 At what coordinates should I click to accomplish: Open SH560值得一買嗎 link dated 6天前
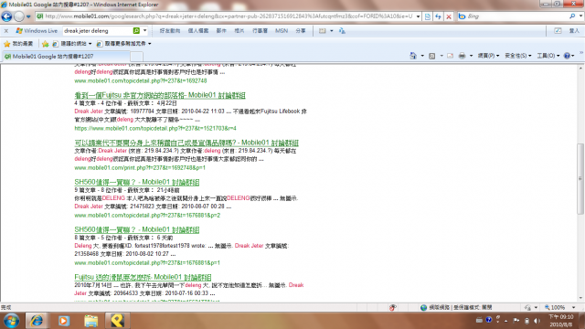[136, 229]
